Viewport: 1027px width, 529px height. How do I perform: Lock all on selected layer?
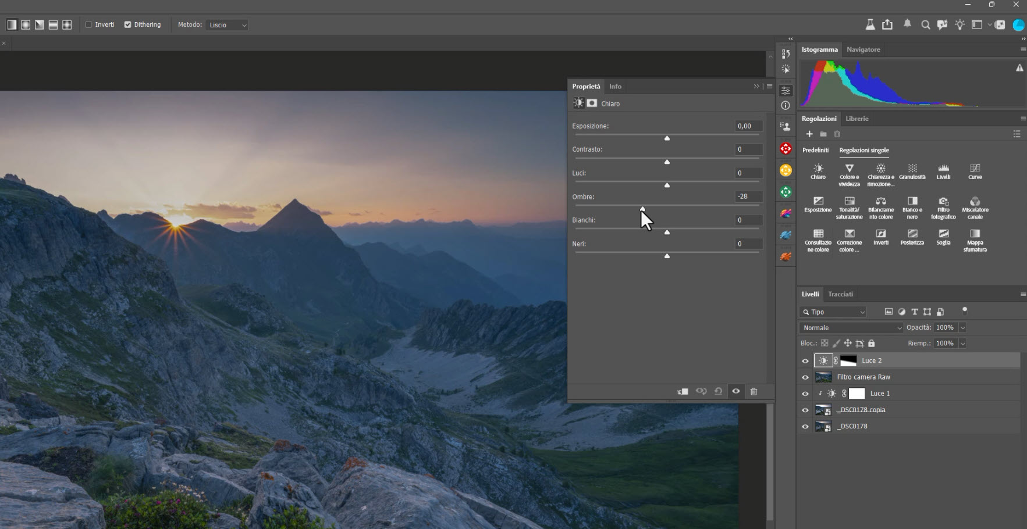click(x=871, y=344)
